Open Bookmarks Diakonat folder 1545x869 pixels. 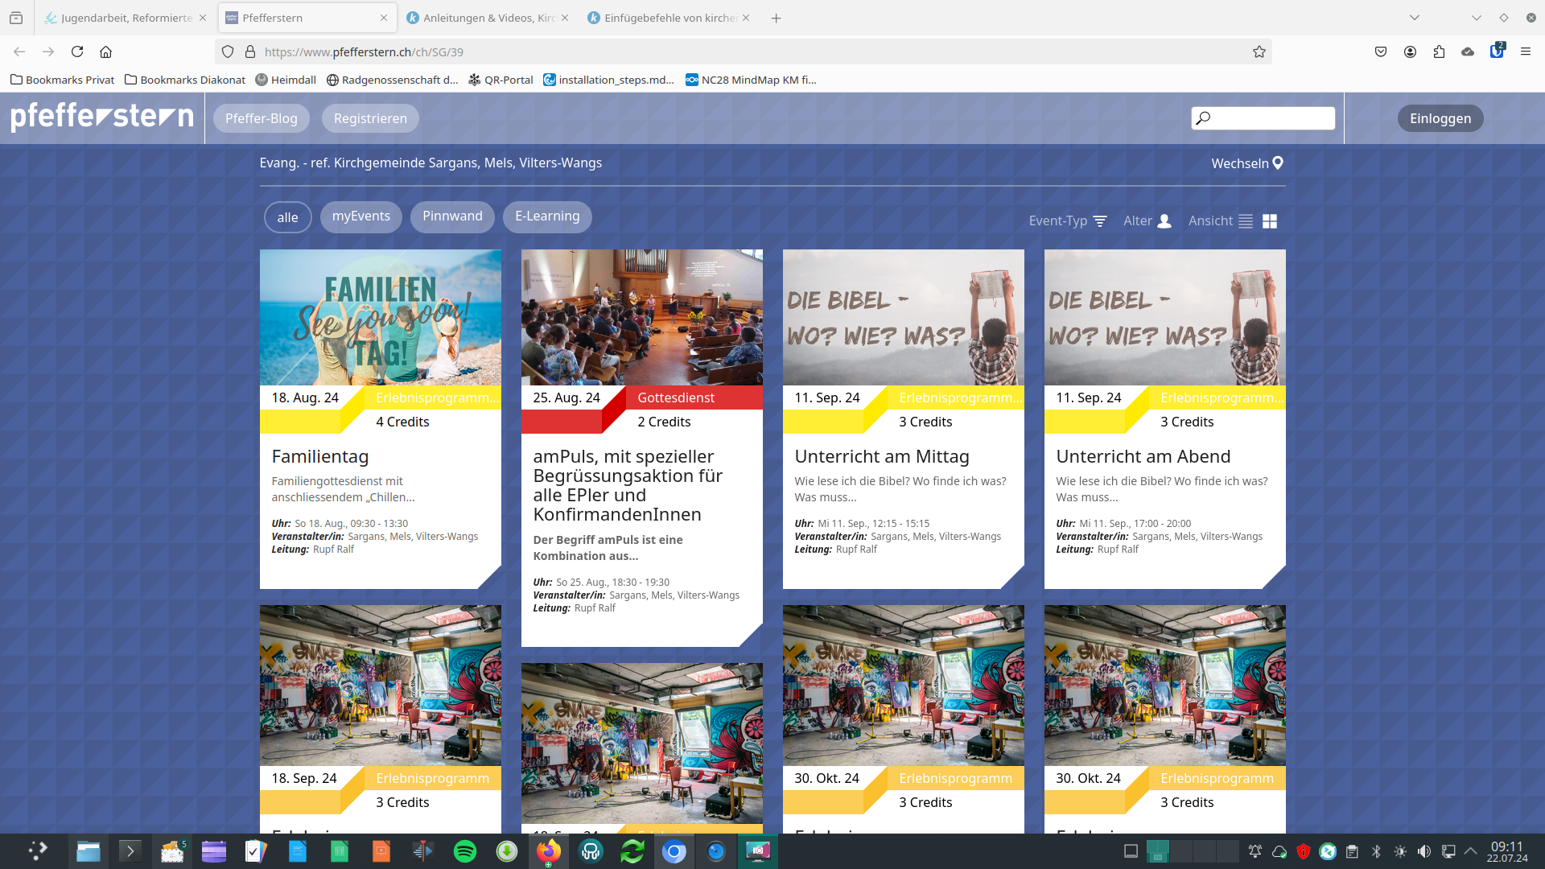[x=185, y=80]
